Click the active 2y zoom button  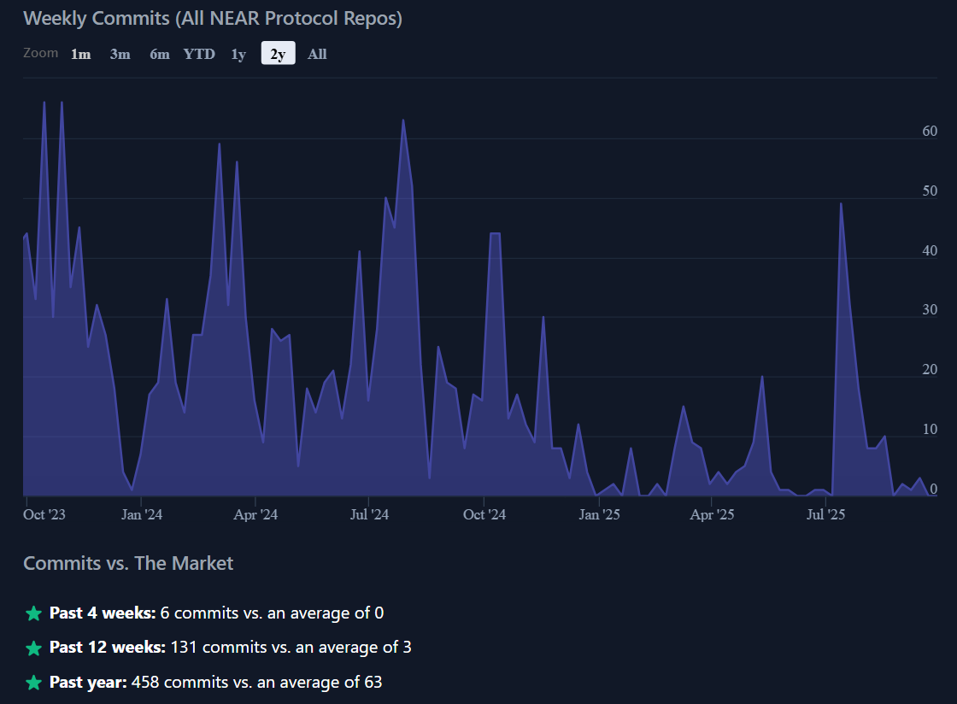click(x=278, y=54)
